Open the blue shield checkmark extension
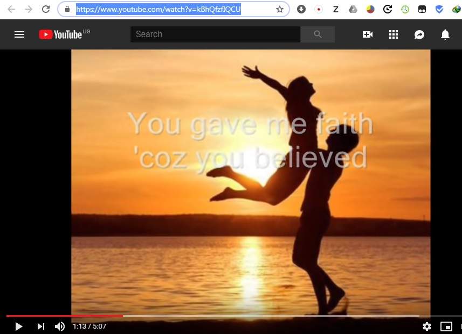Viewport: 462px width, 334px height. (439, 9)
